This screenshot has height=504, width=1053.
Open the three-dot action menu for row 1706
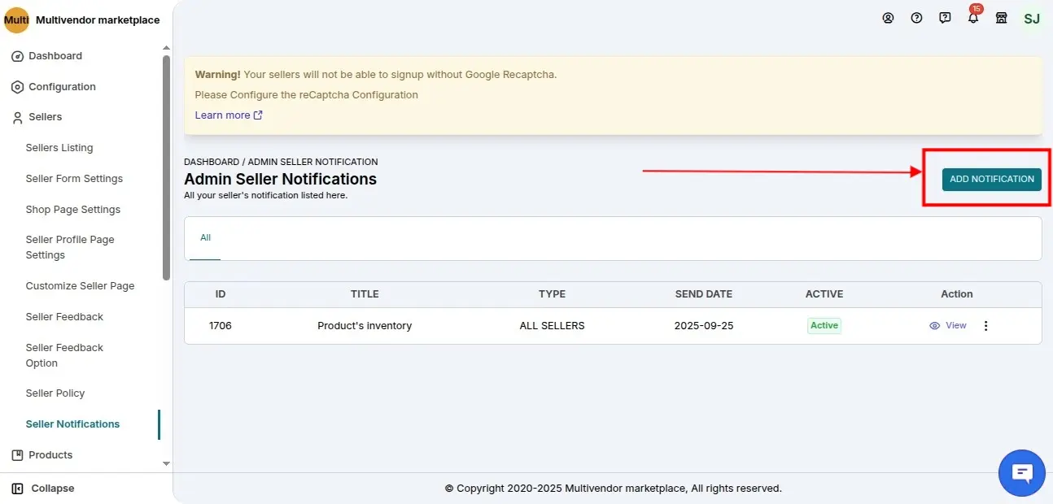click(x=985, y=325)
